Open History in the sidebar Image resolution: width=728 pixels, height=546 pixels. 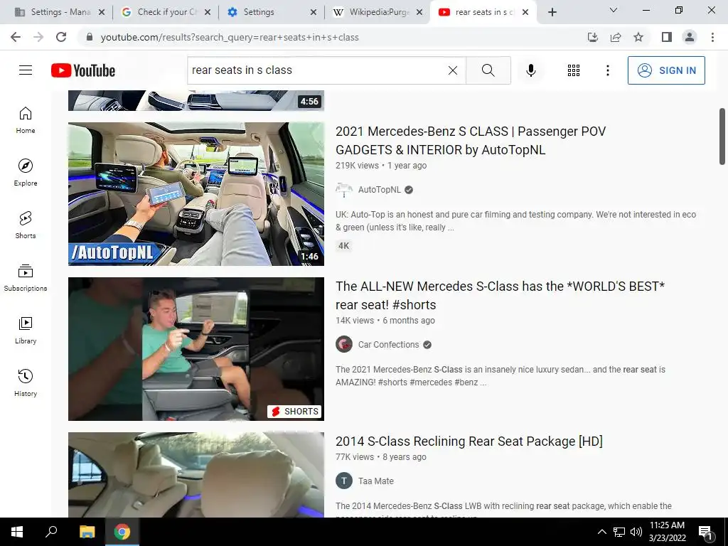26,382
